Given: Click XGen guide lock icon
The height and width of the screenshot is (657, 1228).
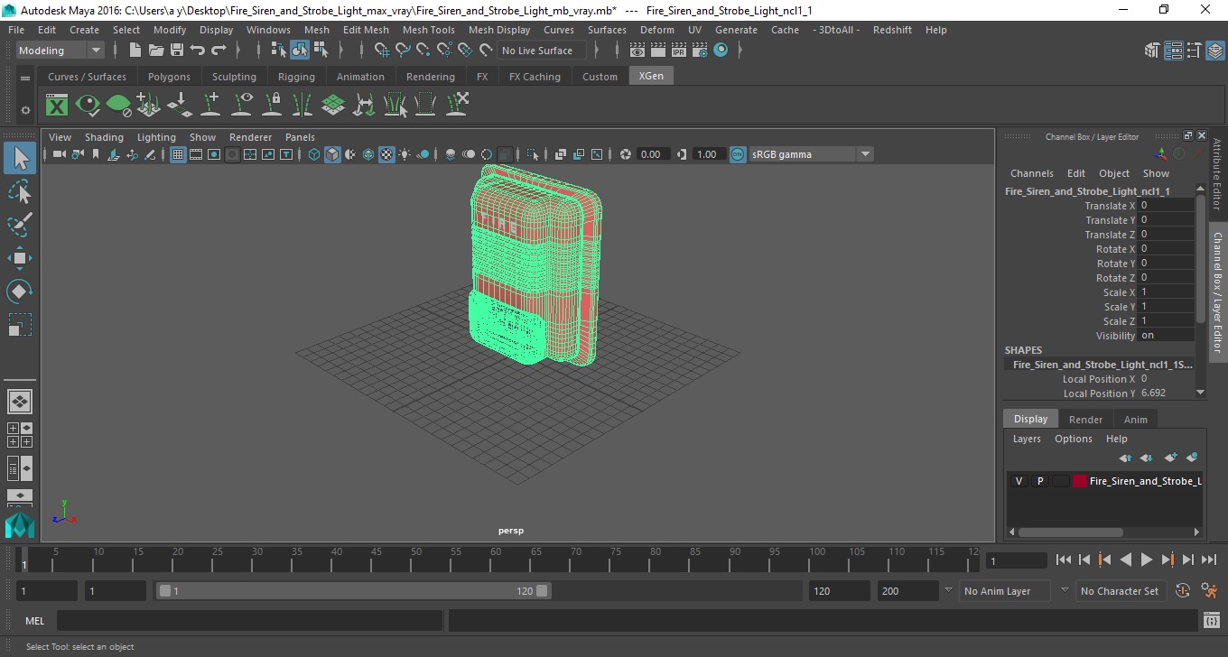Looking at the screenshot, I should [x=272, y=106].
